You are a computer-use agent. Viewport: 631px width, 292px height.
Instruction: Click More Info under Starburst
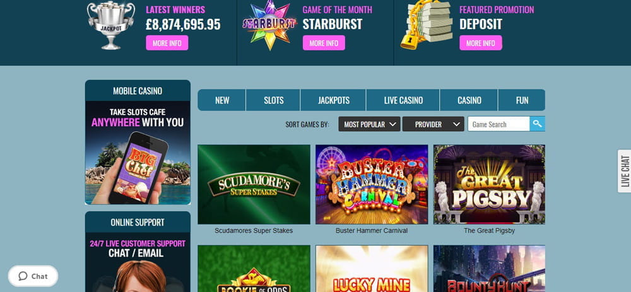tap(324, 43)
